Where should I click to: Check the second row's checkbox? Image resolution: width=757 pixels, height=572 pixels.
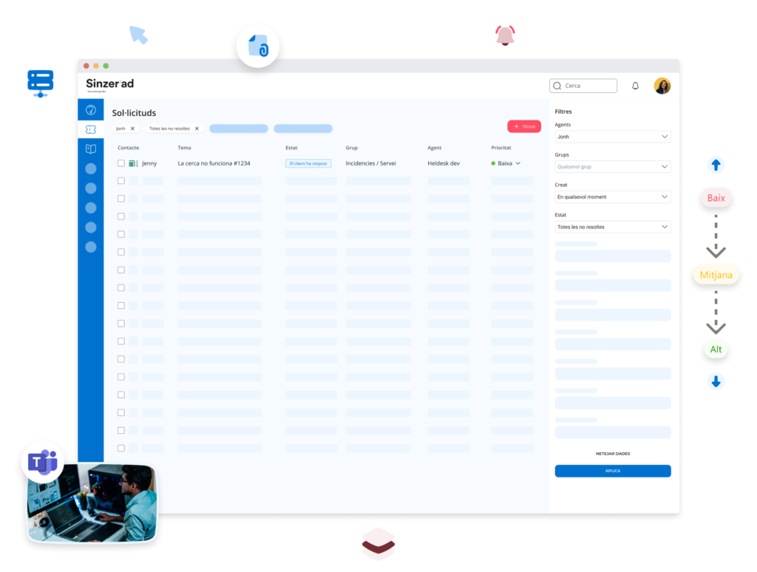(x=121, y=181)
